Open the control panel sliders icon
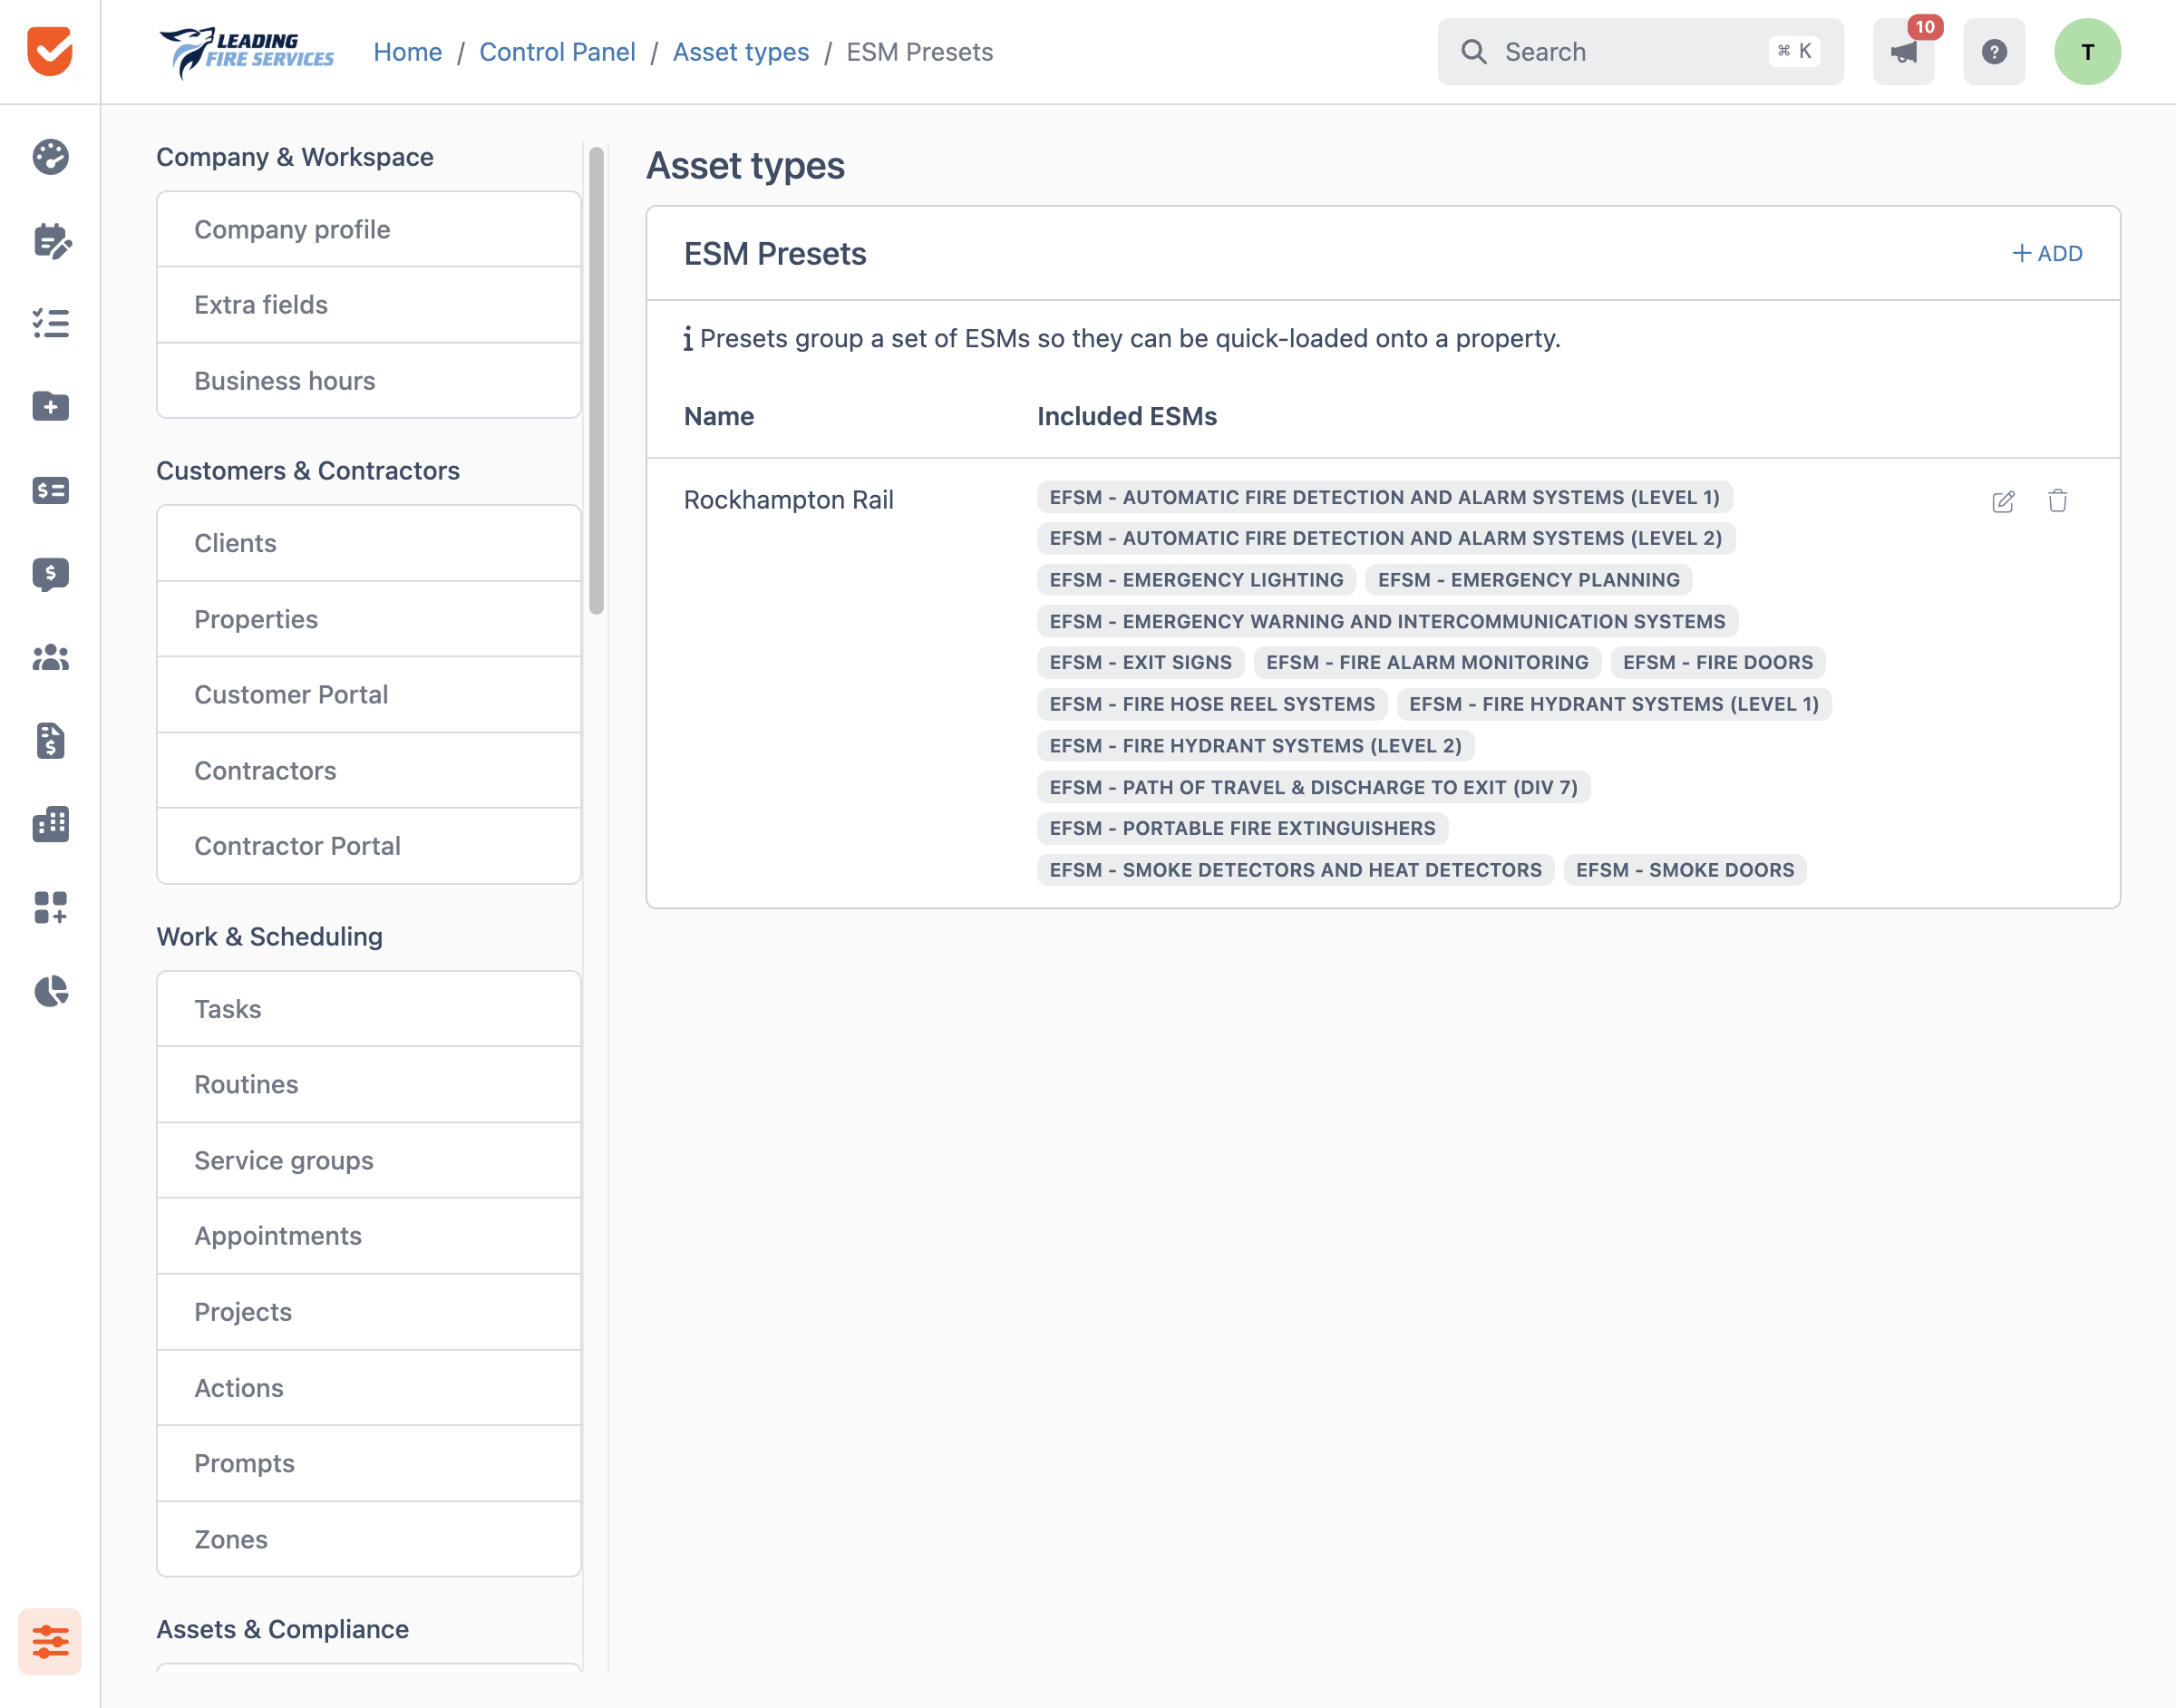 [x=50, y=1641]
